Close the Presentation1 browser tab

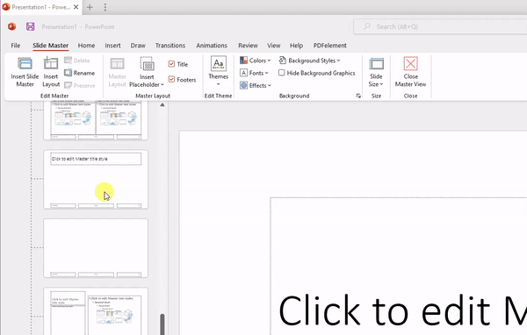pos(76,7)
